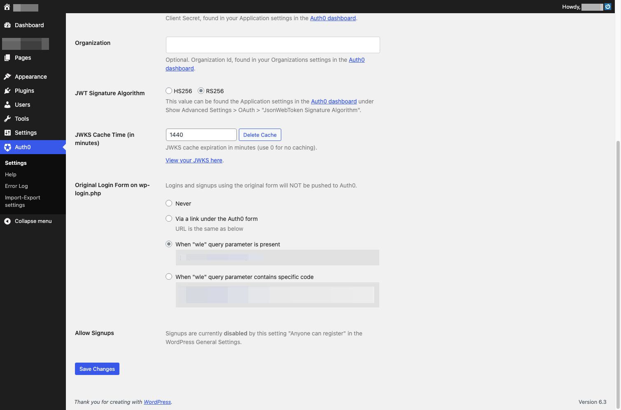
Task: Open Auth0 Settings submenu
Action: tap(16, 163)
